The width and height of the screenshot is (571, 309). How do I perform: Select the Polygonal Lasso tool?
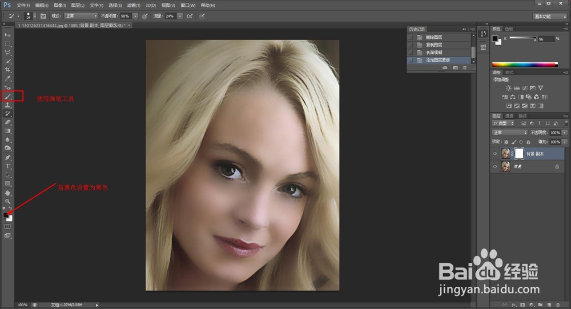(x=7, y=53)
